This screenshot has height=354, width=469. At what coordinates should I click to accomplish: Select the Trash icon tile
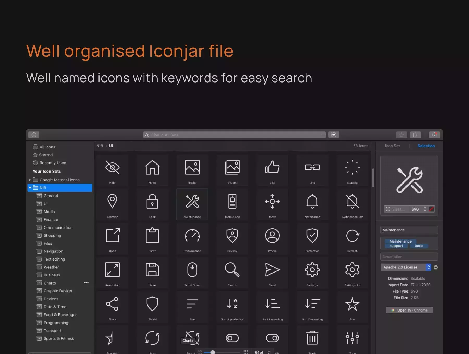point(312,340)
